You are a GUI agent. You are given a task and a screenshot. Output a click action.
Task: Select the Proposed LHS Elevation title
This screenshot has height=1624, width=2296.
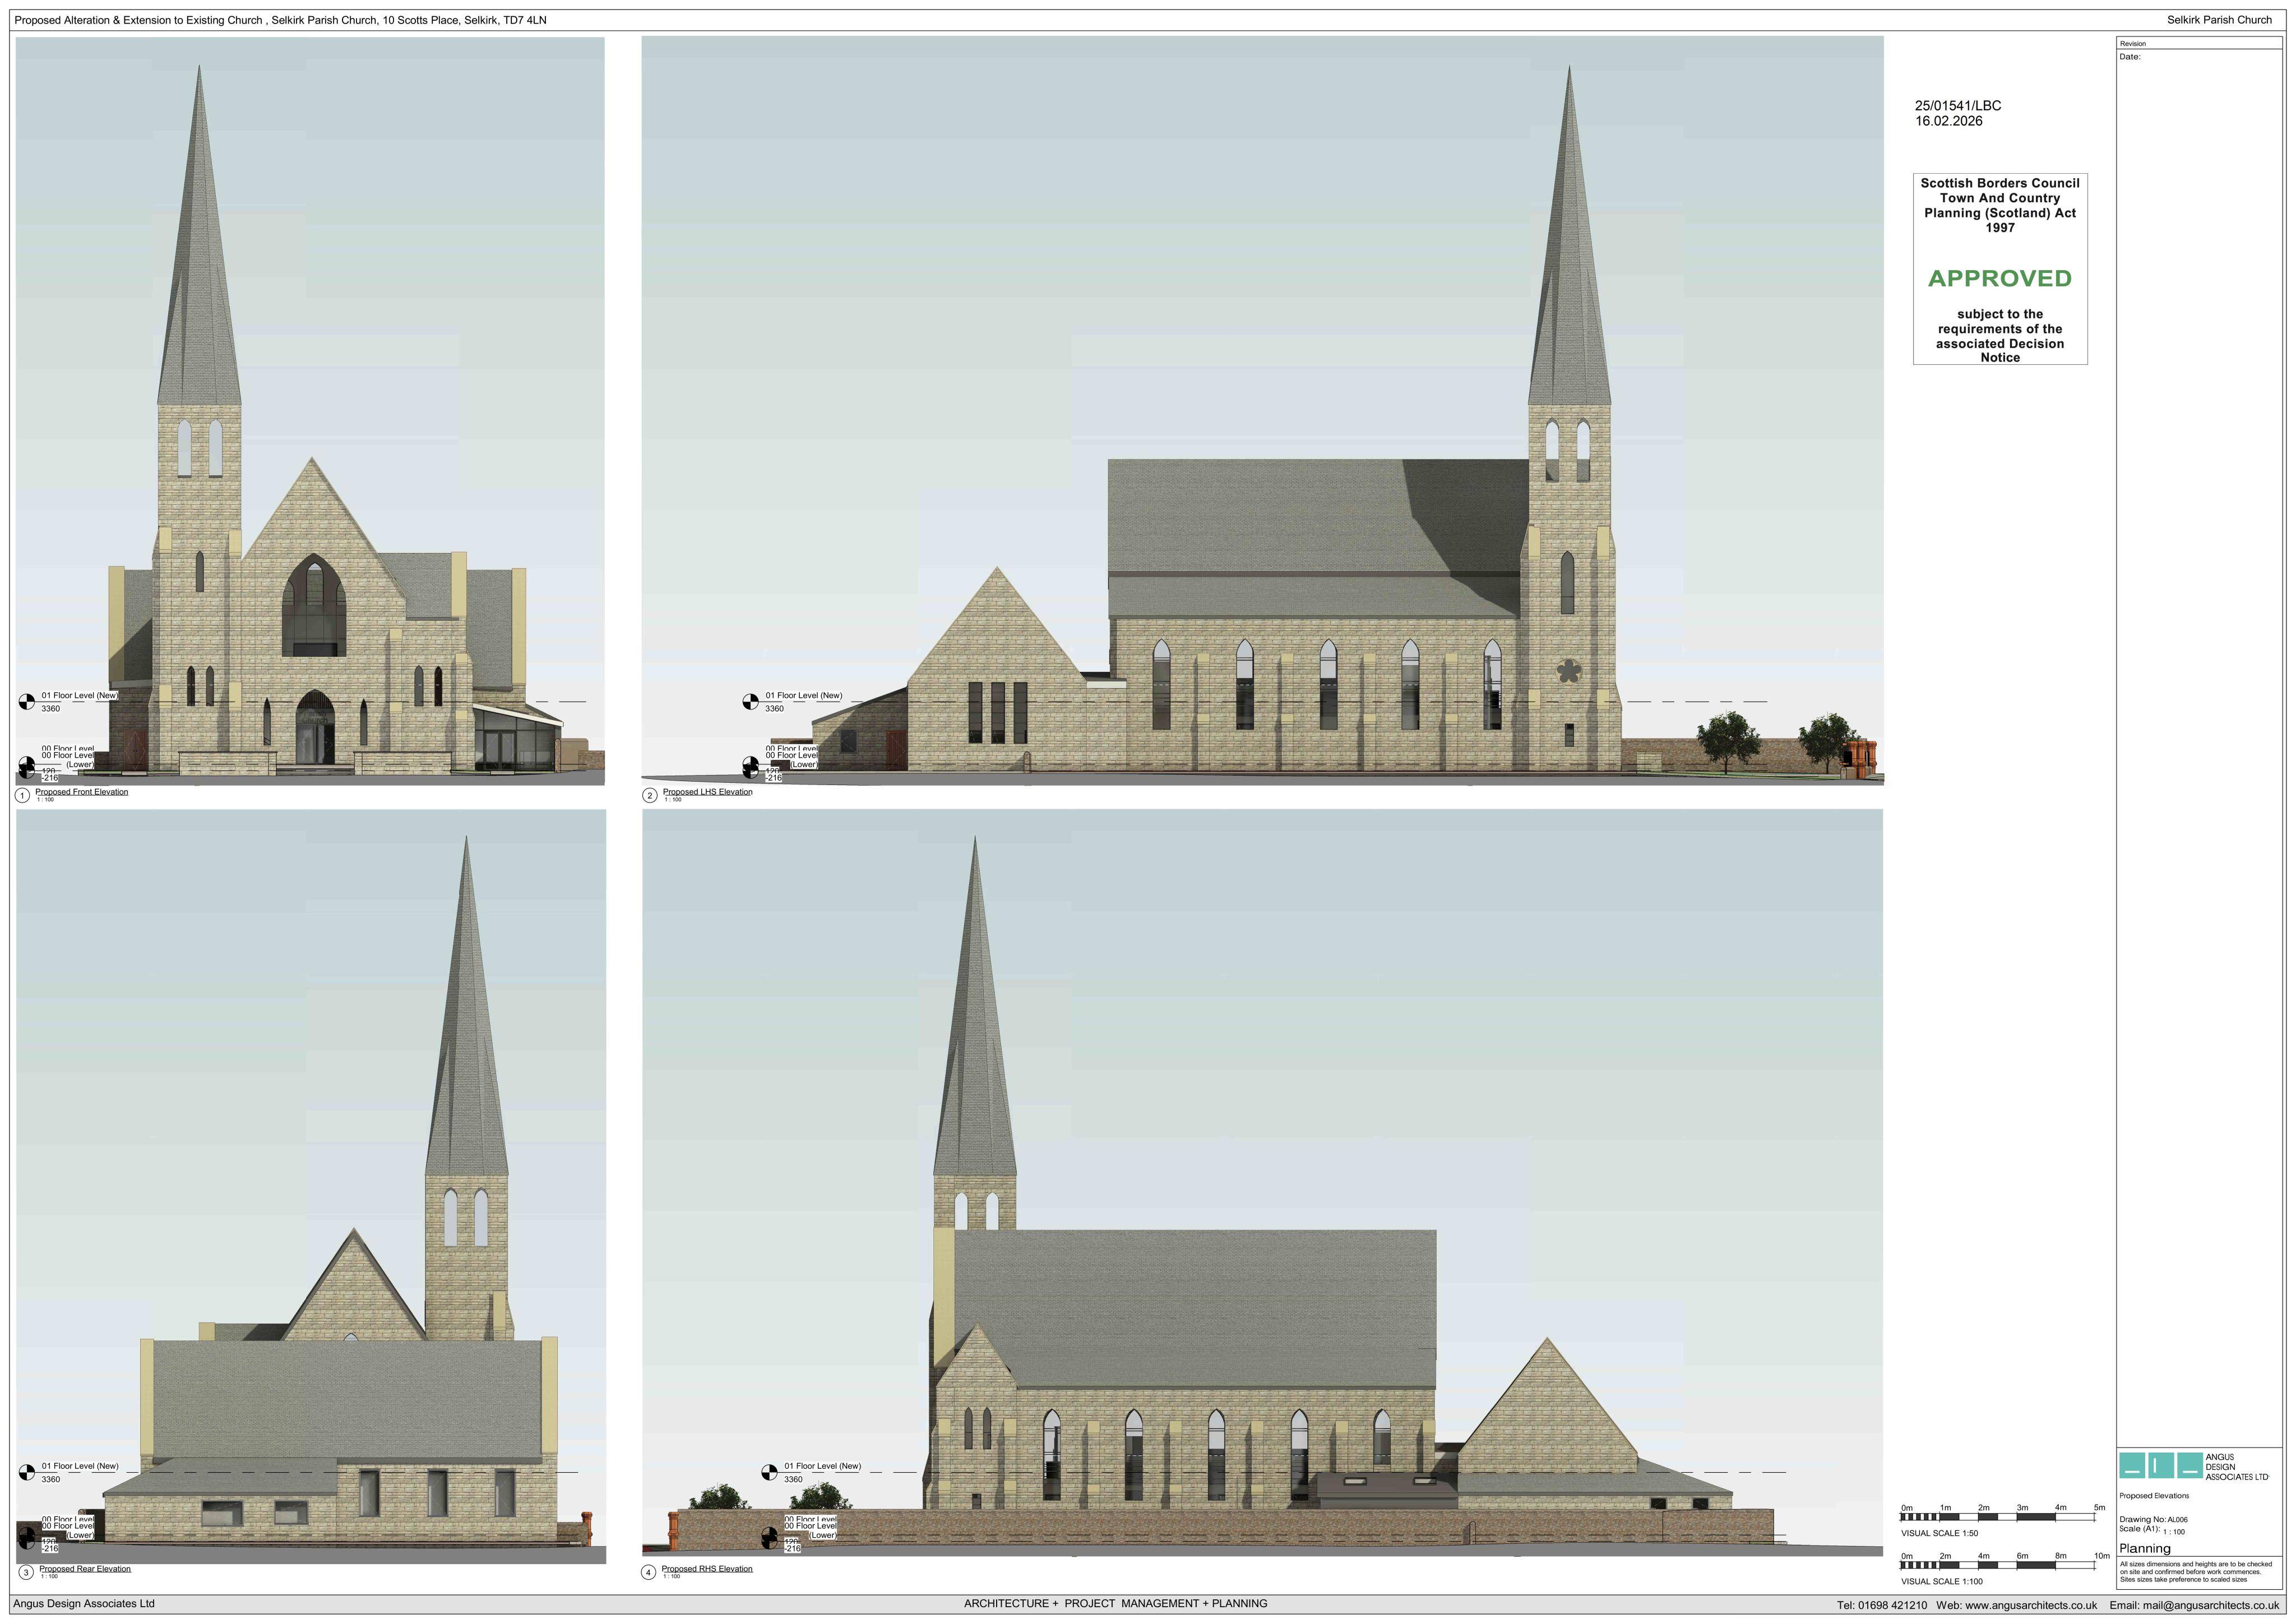(708, 792)
